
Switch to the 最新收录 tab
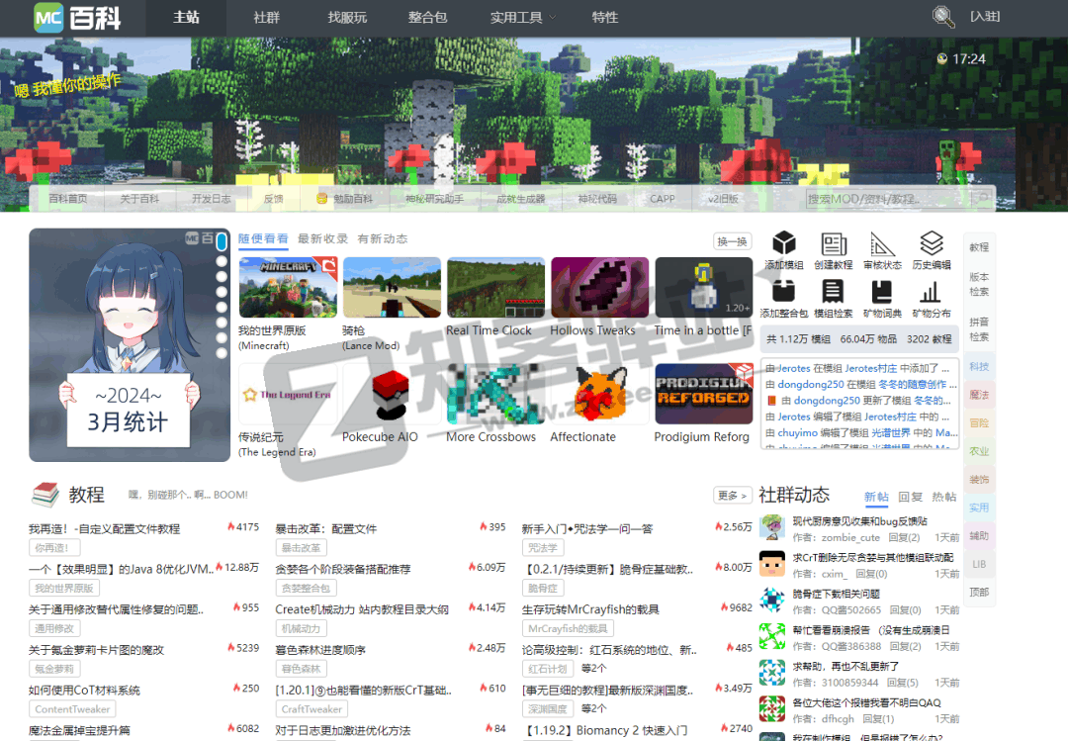coord(322,238)
